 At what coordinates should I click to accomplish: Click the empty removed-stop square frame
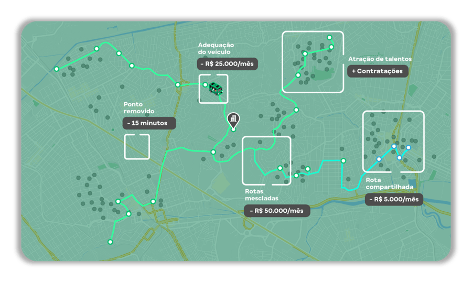pos(137,147)
